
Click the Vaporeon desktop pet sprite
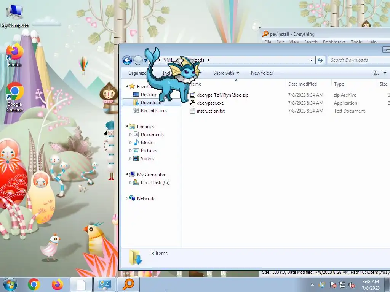point(173,76)
